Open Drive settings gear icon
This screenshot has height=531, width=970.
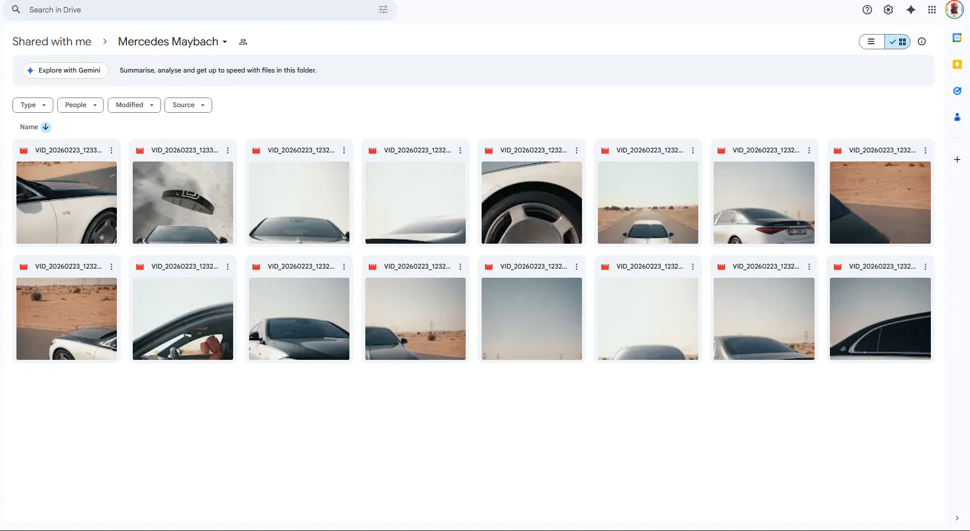(x=888, y=10)
